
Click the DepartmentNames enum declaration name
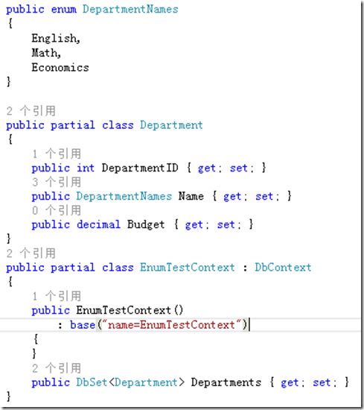[x=130, y=10]
